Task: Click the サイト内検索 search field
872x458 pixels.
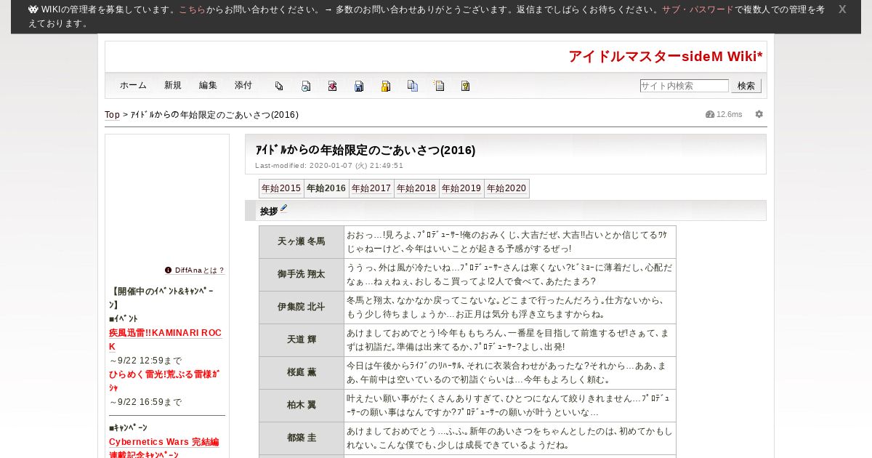Action: [684, 86]
